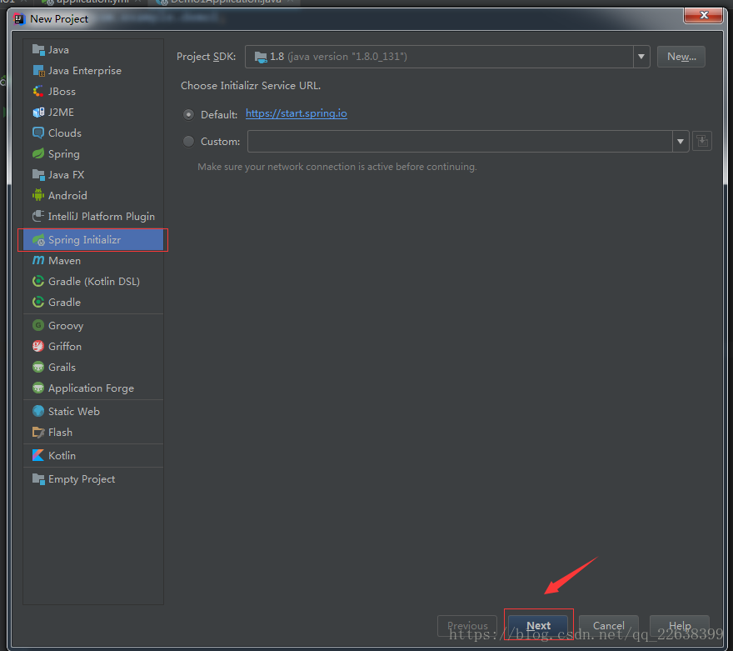Screen dimensions: 733x651
Task: Click the Custom URL text field
Action: (x=460, y=141)
